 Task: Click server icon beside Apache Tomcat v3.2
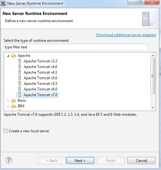20,61
